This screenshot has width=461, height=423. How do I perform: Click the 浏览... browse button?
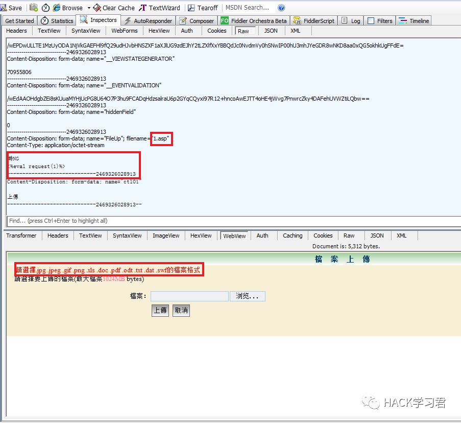(247, 296)
